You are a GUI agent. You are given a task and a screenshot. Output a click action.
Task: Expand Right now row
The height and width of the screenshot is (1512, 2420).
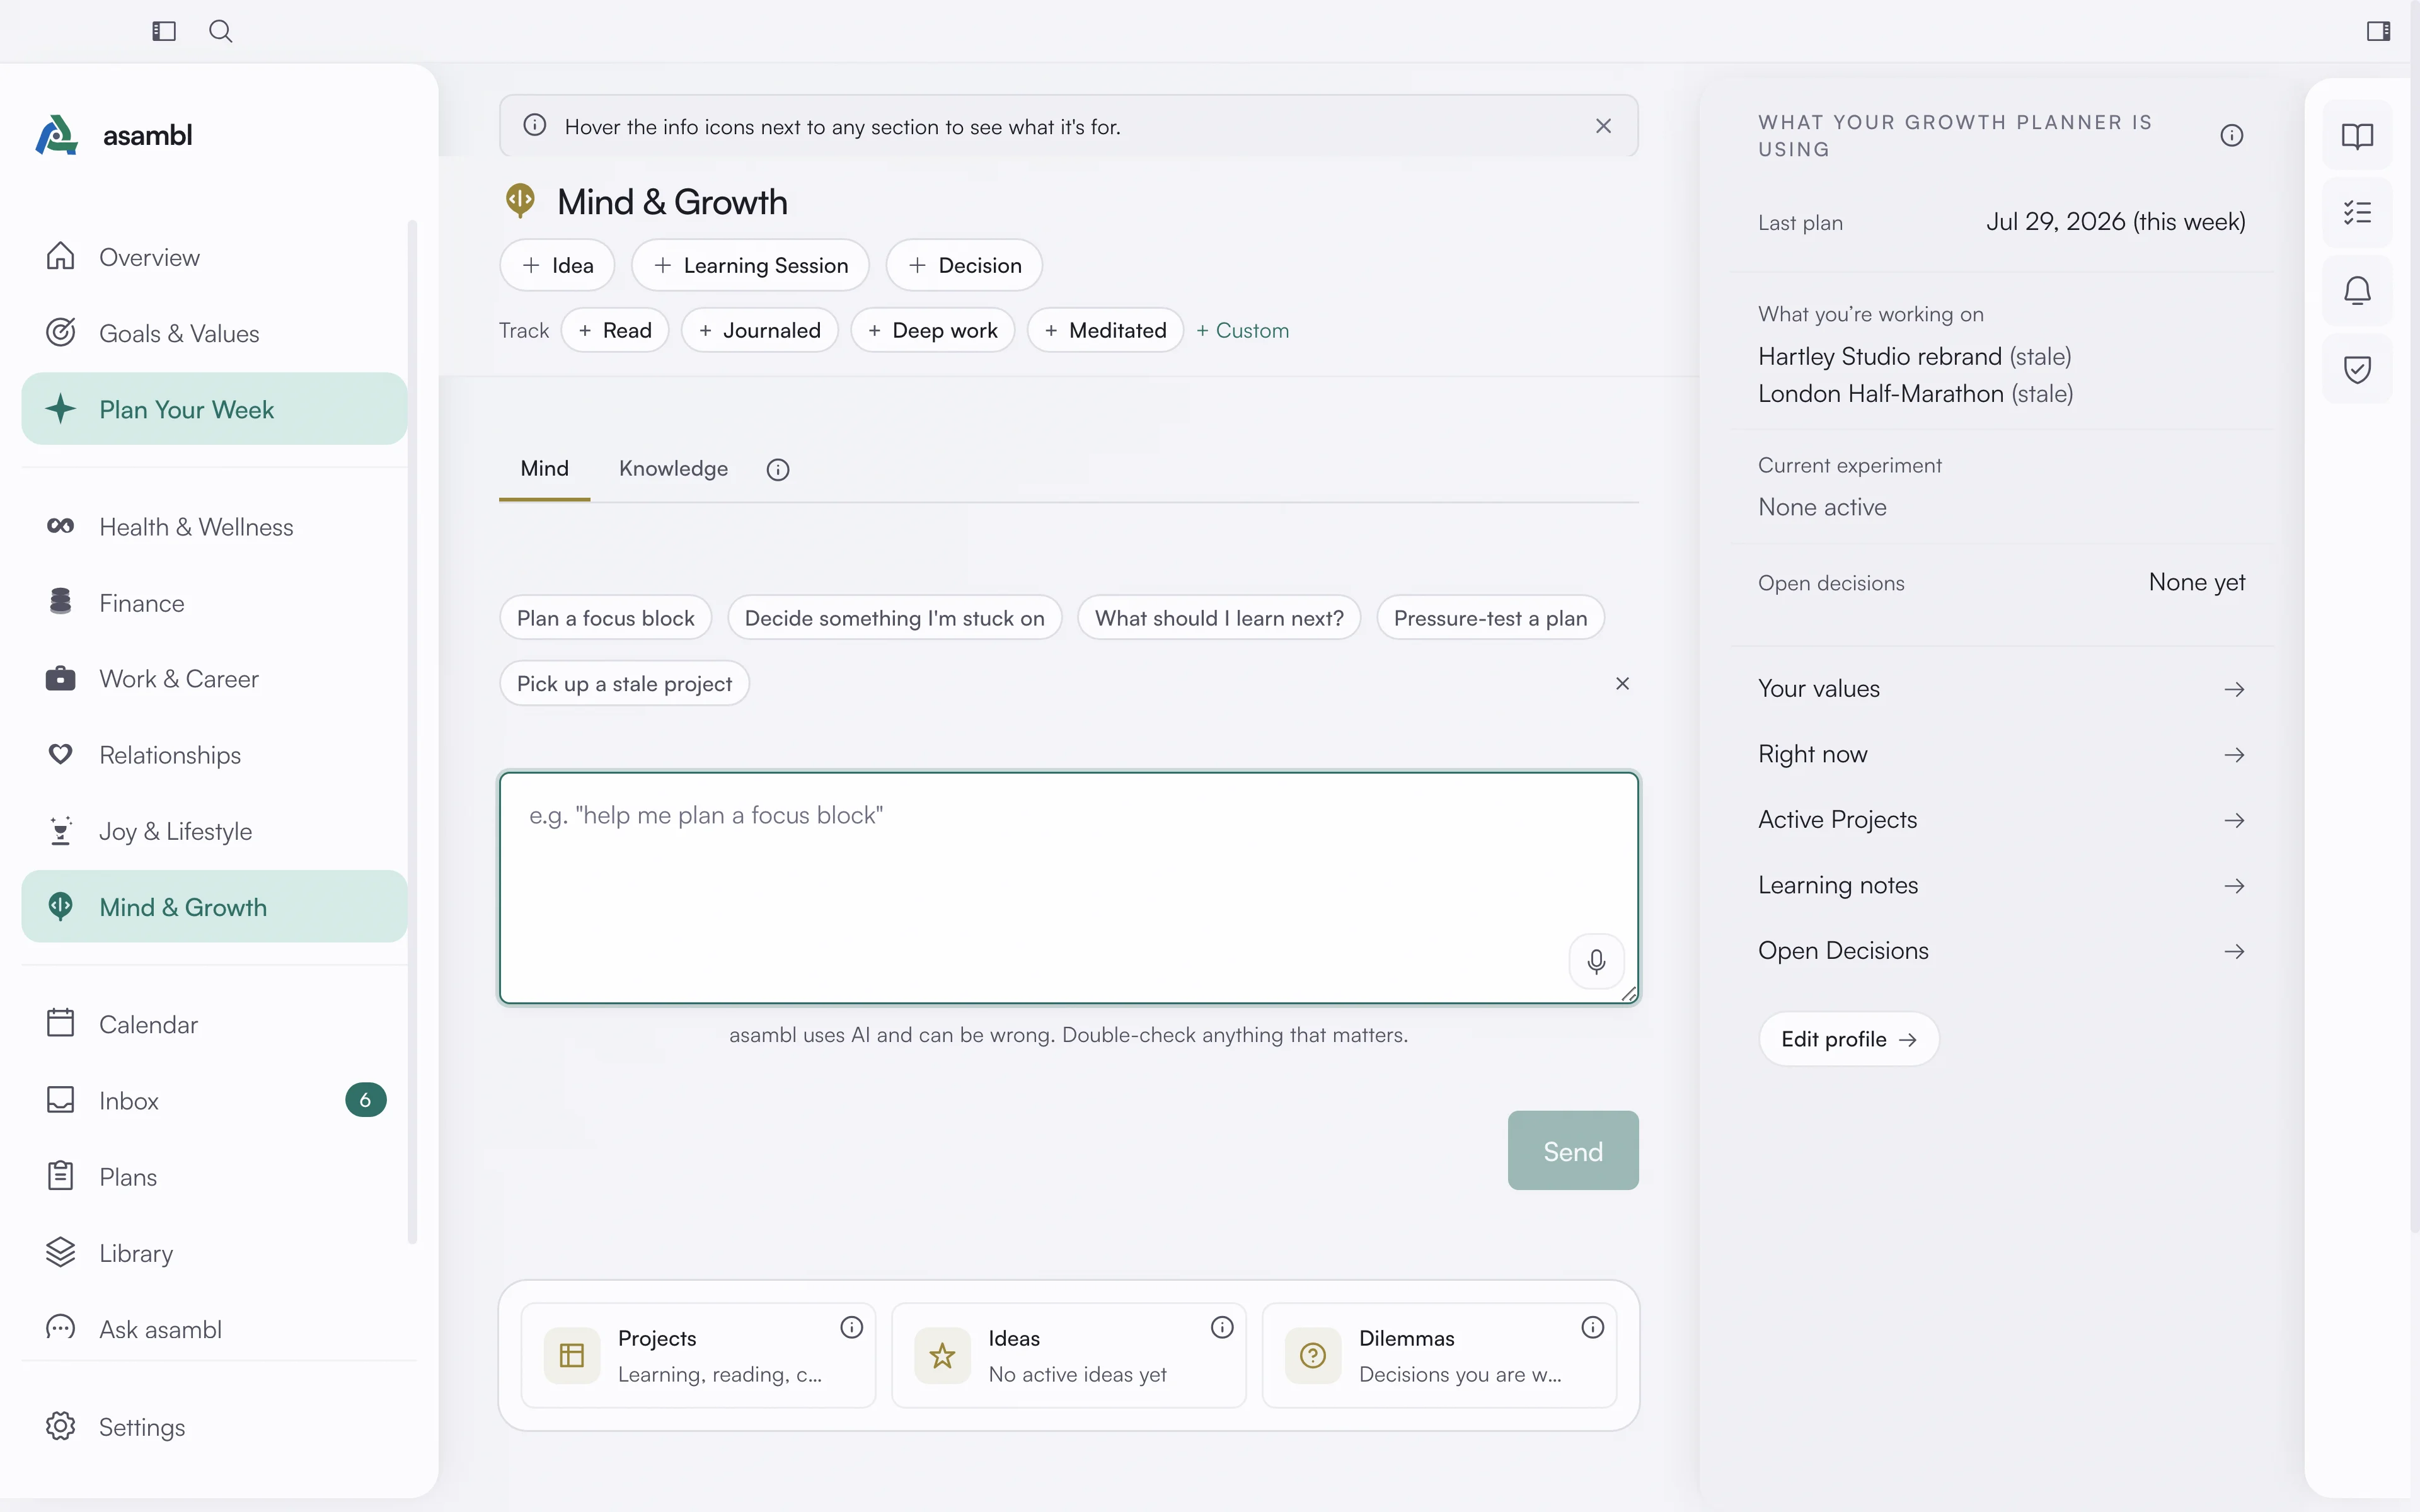[x=2001, y=754]
